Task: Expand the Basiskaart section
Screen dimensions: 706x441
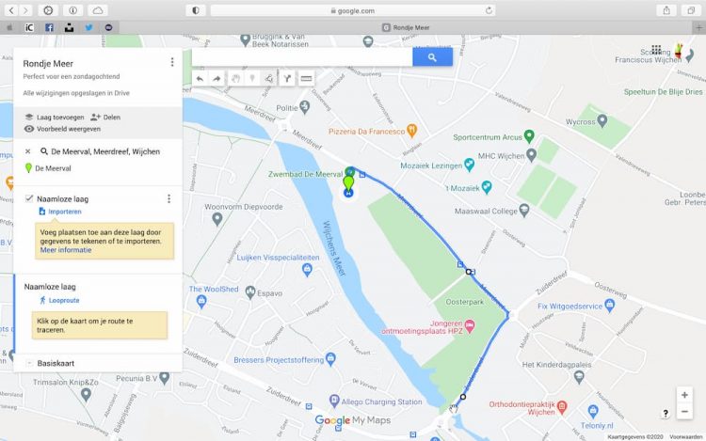Action: coord(29,363)
